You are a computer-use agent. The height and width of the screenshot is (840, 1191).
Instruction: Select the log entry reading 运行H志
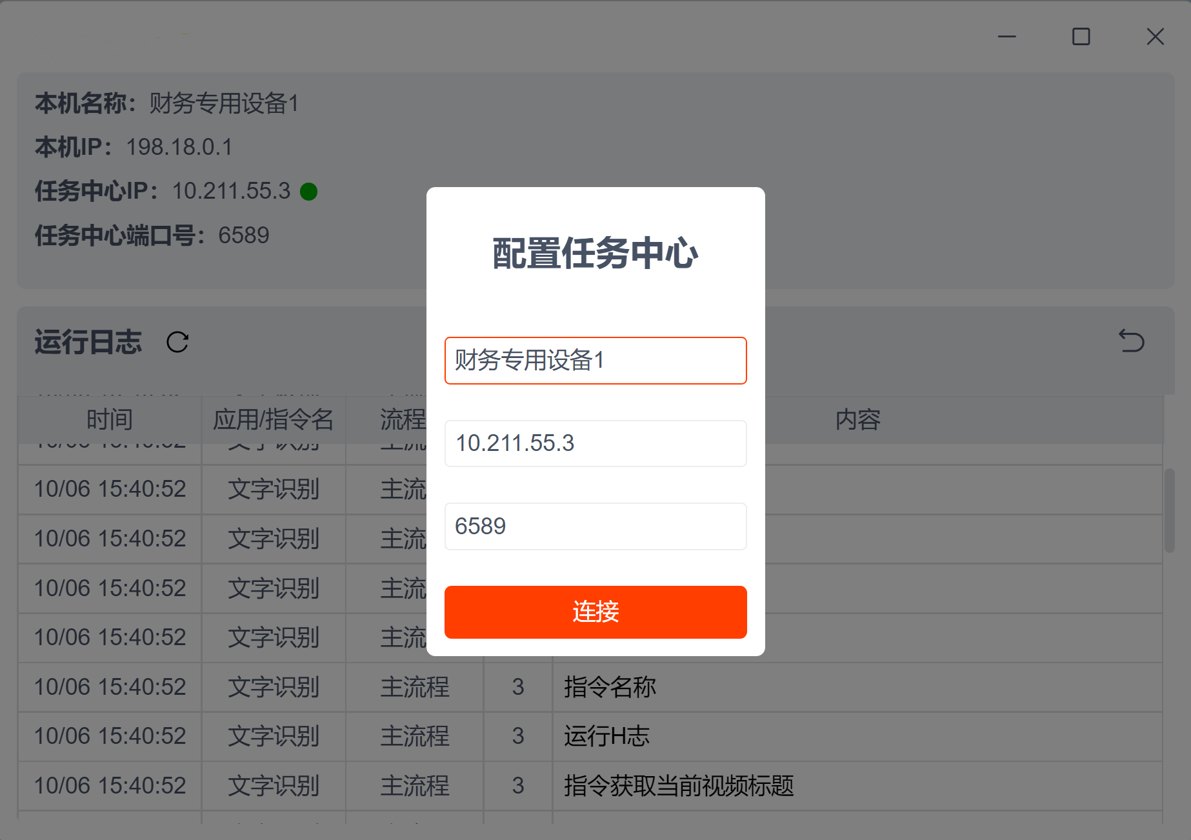pyautogui.click(x=606, y=736)
